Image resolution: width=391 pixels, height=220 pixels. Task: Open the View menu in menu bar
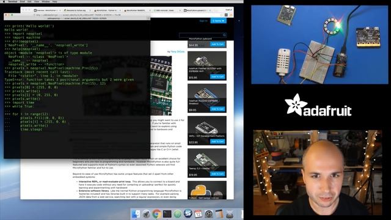[x=37, y=1]
